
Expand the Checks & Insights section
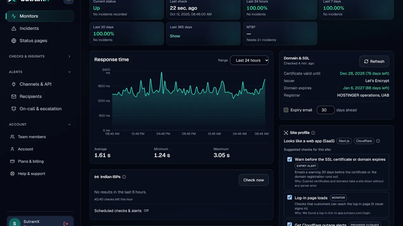pyautogui.click(x=40, y=56)
